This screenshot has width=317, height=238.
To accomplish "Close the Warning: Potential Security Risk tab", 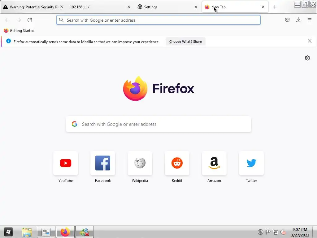I will 62,7.
